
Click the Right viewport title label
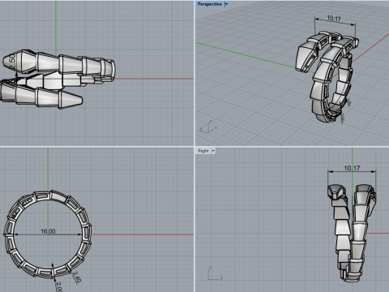(x=203, y=151)
